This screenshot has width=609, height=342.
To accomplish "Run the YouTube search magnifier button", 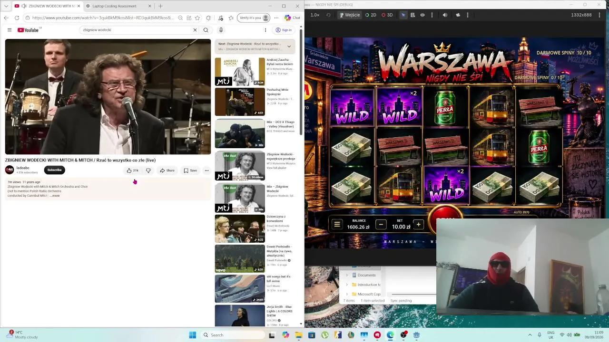I will tap(206, 30).
